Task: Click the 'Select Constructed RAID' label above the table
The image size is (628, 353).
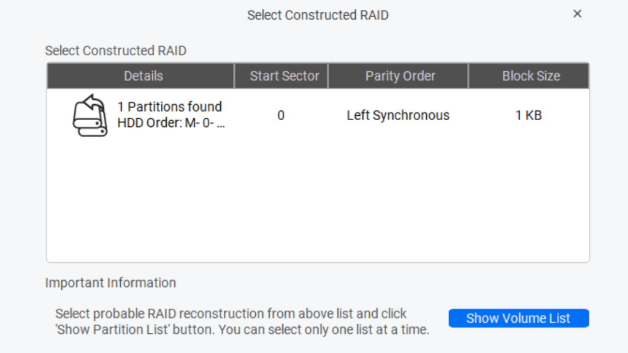Action: point(115,51)
